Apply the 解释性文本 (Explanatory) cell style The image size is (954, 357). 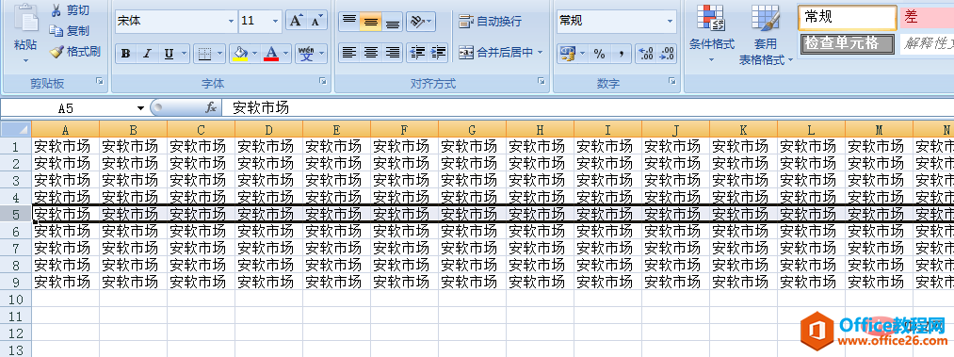927,43
